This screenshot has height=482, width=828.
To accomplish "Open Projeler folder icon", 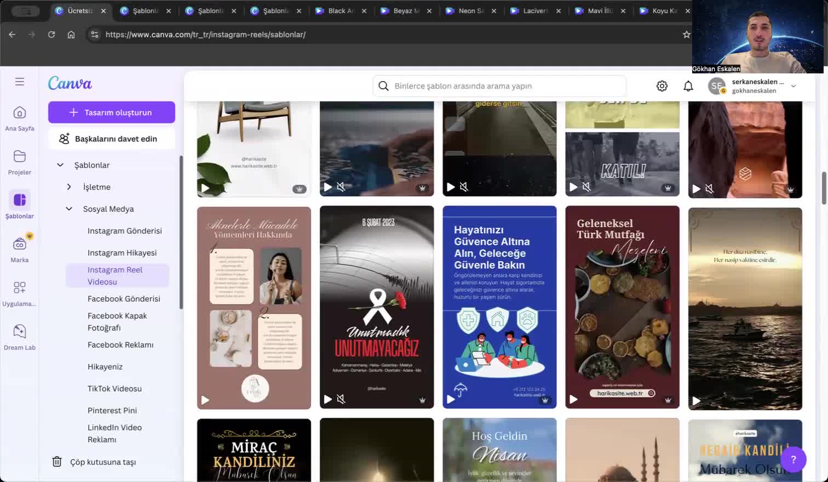I will coord(20,157).
